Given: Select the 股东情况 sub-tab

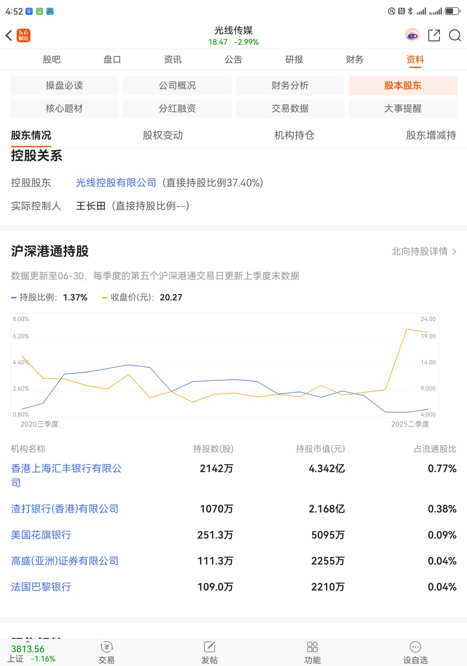Looking at the screenshot, I should [x=31, y=135].
